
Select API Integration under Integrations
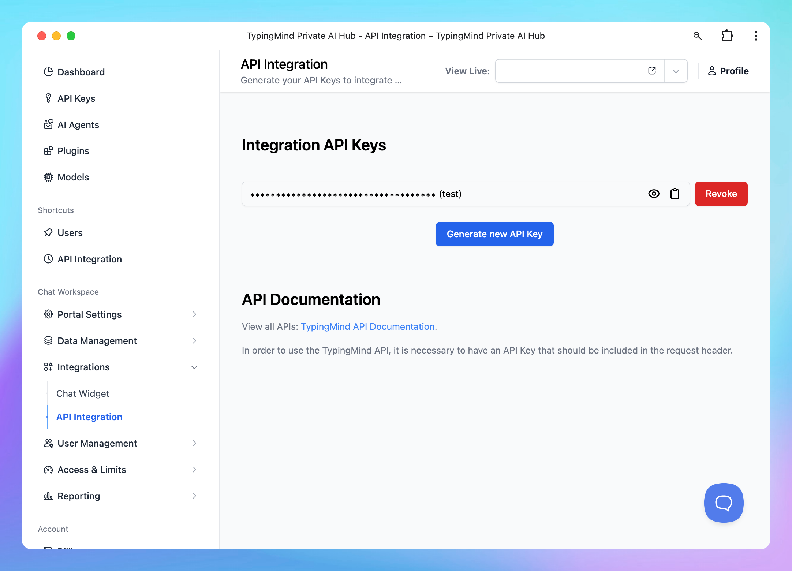click(89, 417)
